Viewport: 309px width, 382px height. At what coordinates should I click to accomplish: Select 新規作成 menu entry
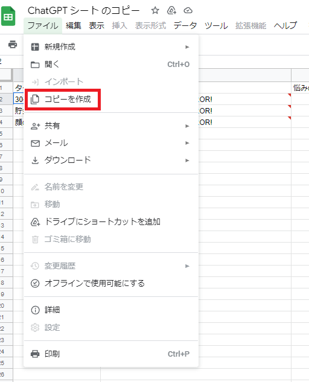[x=111, y=47]
